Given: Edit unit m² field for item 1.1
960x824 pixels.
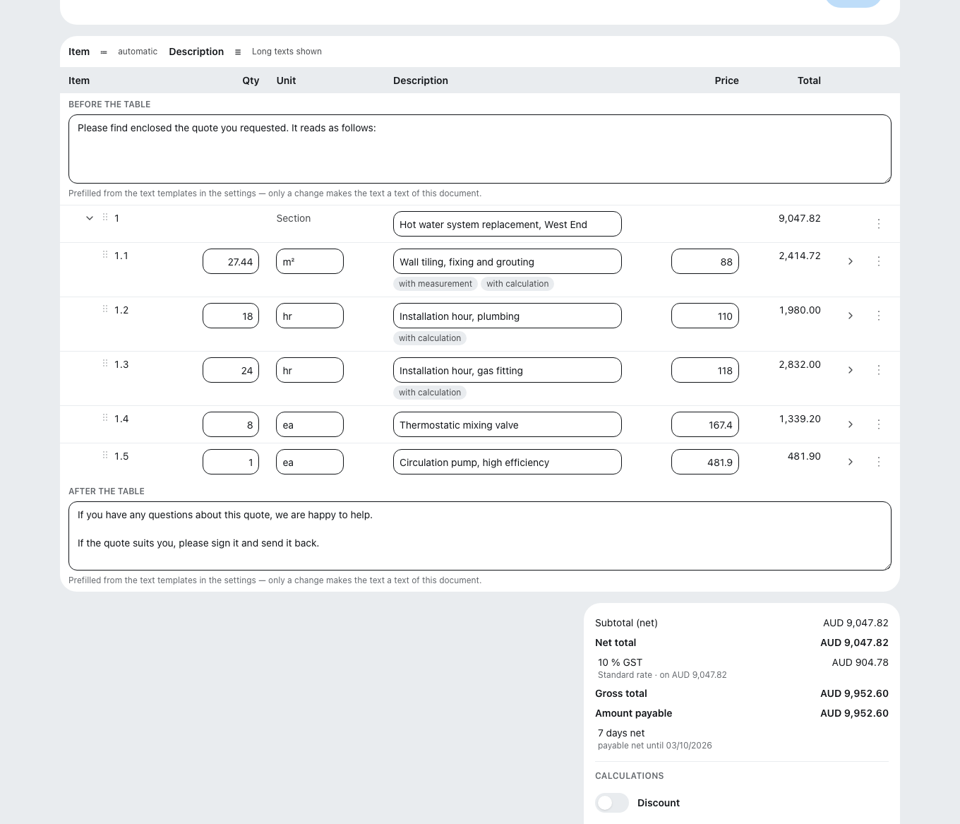Looking at the screenshot, I should tap(310, 261).
